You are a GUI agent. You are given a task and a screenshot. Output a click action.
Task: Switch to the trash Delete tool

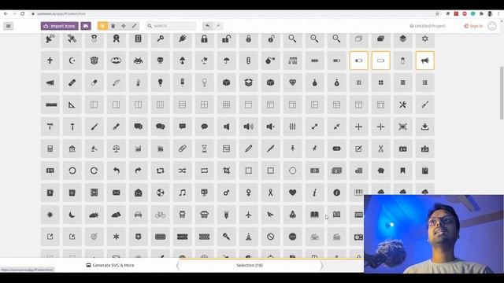click(x=113, y=26)
